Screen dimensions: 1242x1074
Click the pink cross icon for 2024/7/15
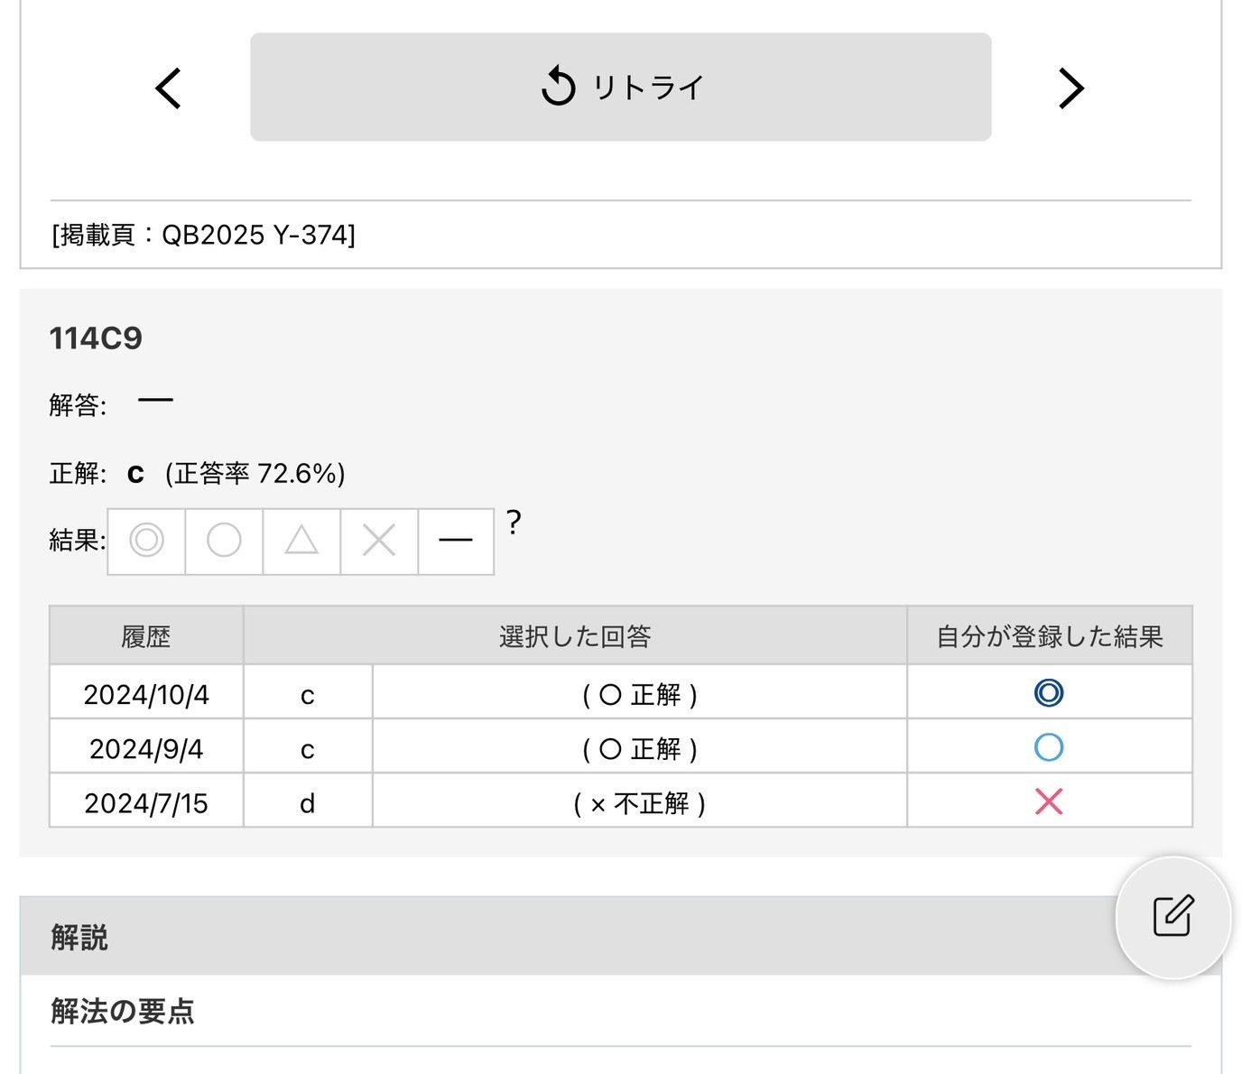(1048, 801)
